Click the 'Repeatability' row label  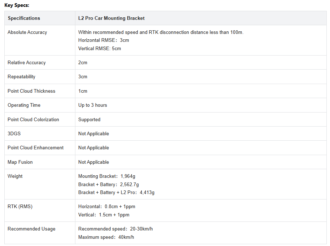tap(22, 77)
